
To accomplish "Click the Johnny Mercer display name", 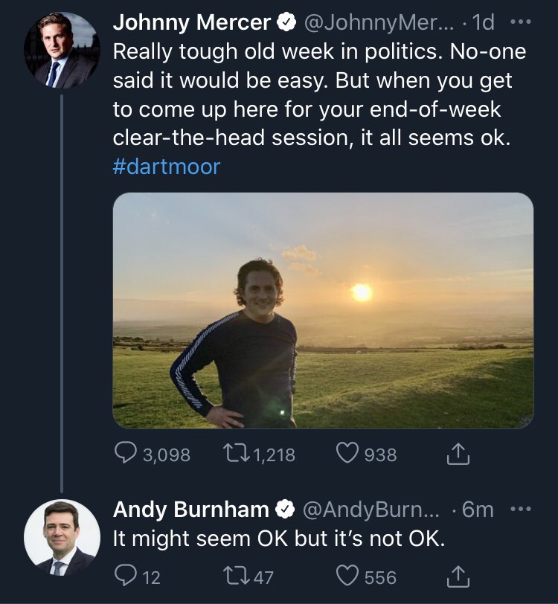I will [x=192, y=23].
